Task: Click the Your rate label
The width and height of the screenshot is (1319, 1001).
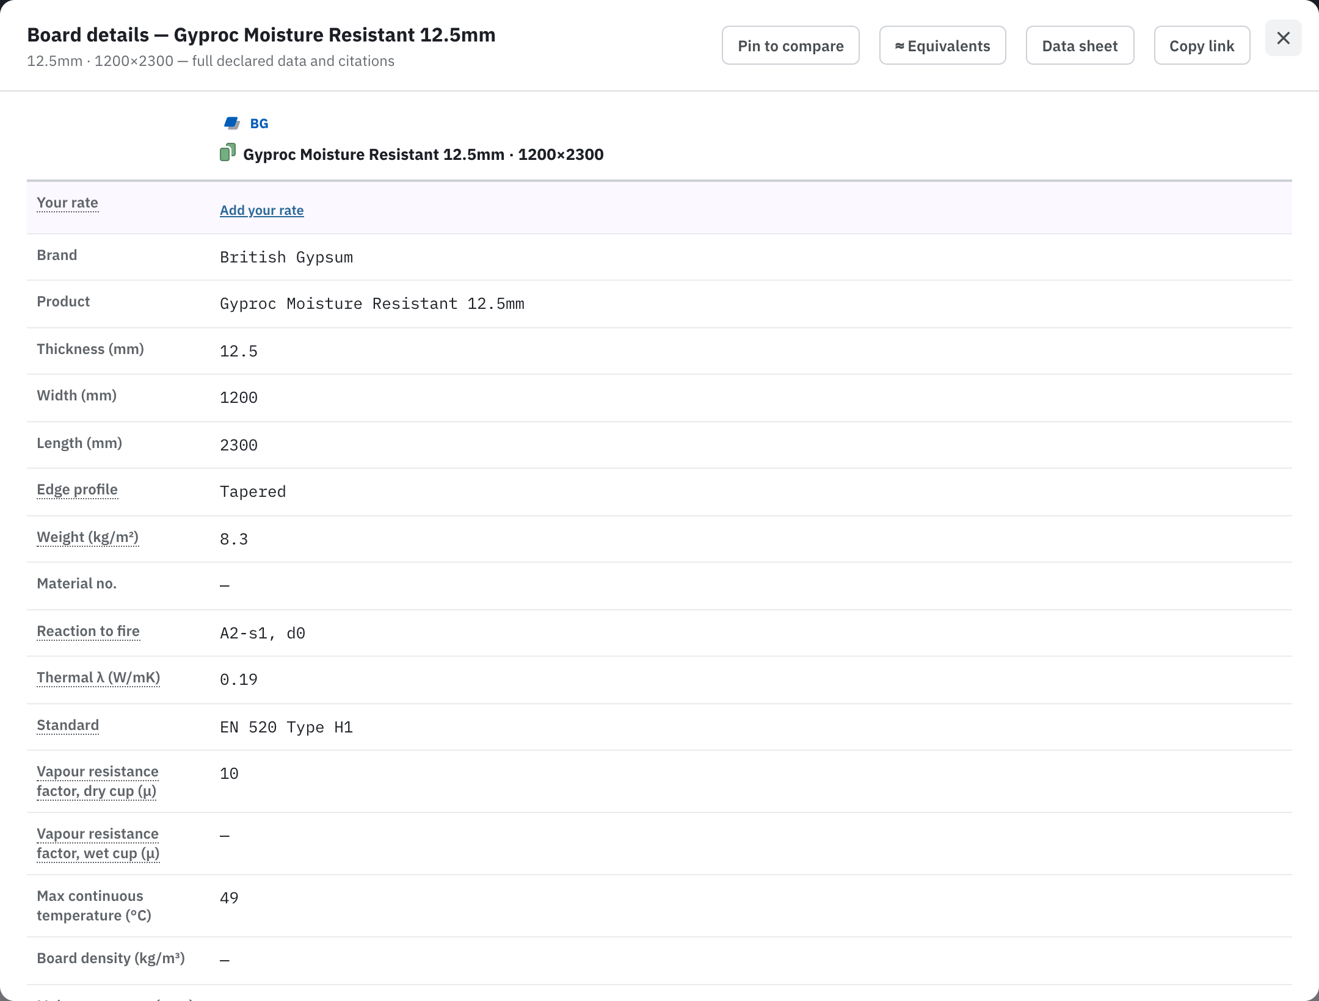Action: [x=68, y=203]
